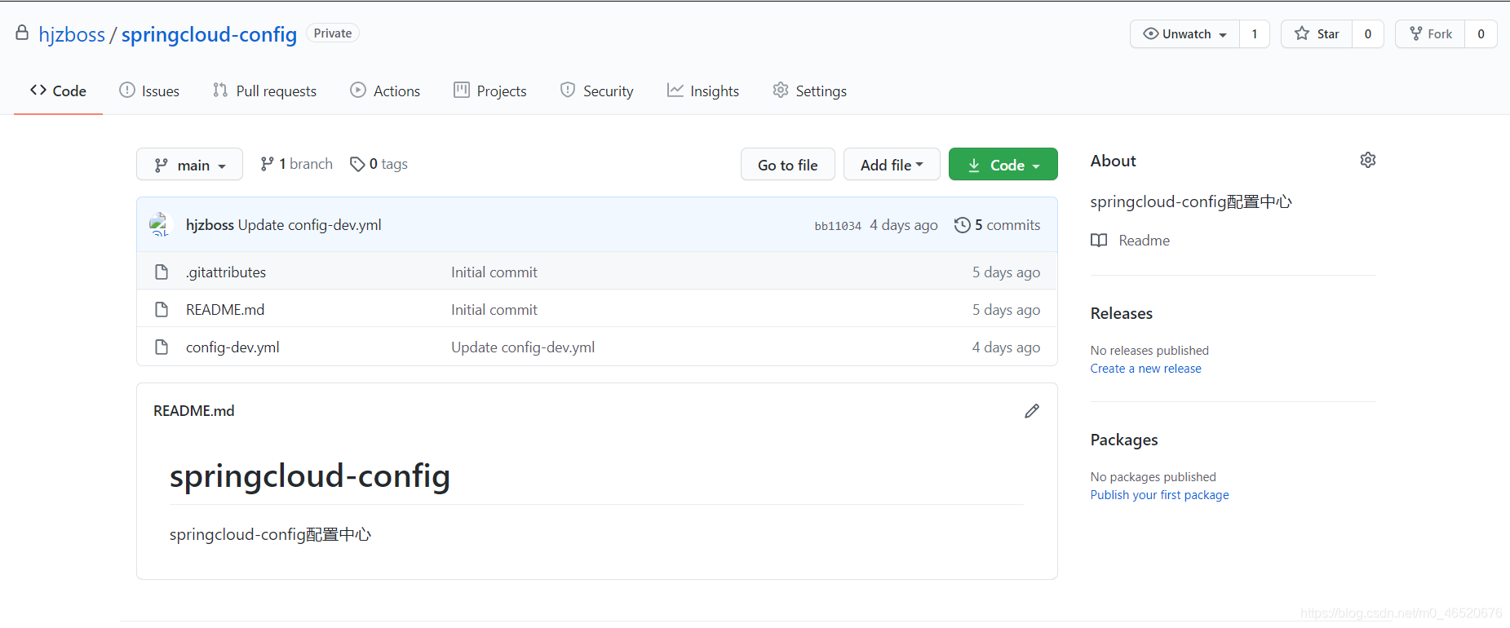Open the Security tab
The height and width of the screenshot is (628, 1510).
597,91
